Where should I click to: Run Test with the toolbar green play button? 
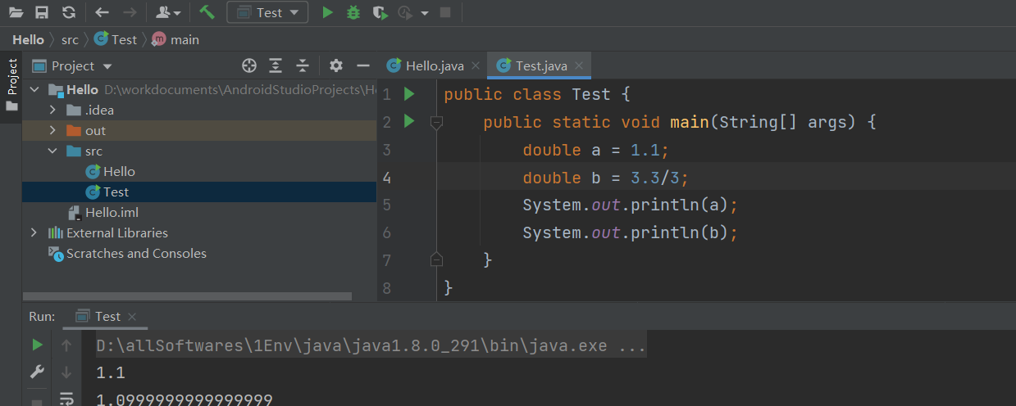click(327, 12)
